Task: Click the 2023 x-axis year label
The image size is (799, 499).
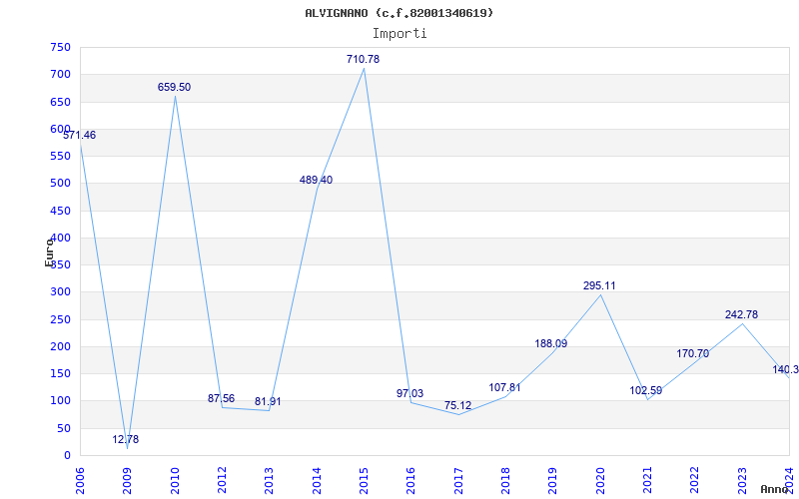Action: click(x=742, y=481)
